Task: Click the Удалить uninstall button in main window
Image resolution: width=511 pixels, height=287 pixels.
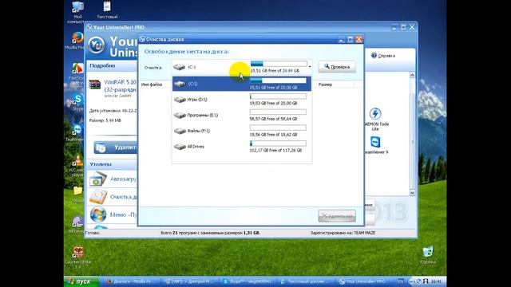Action: (115, 147)
